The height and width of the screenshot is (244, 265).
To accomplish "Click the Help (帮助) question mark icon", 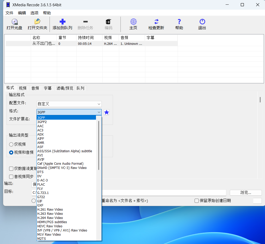I will (179, 22).
